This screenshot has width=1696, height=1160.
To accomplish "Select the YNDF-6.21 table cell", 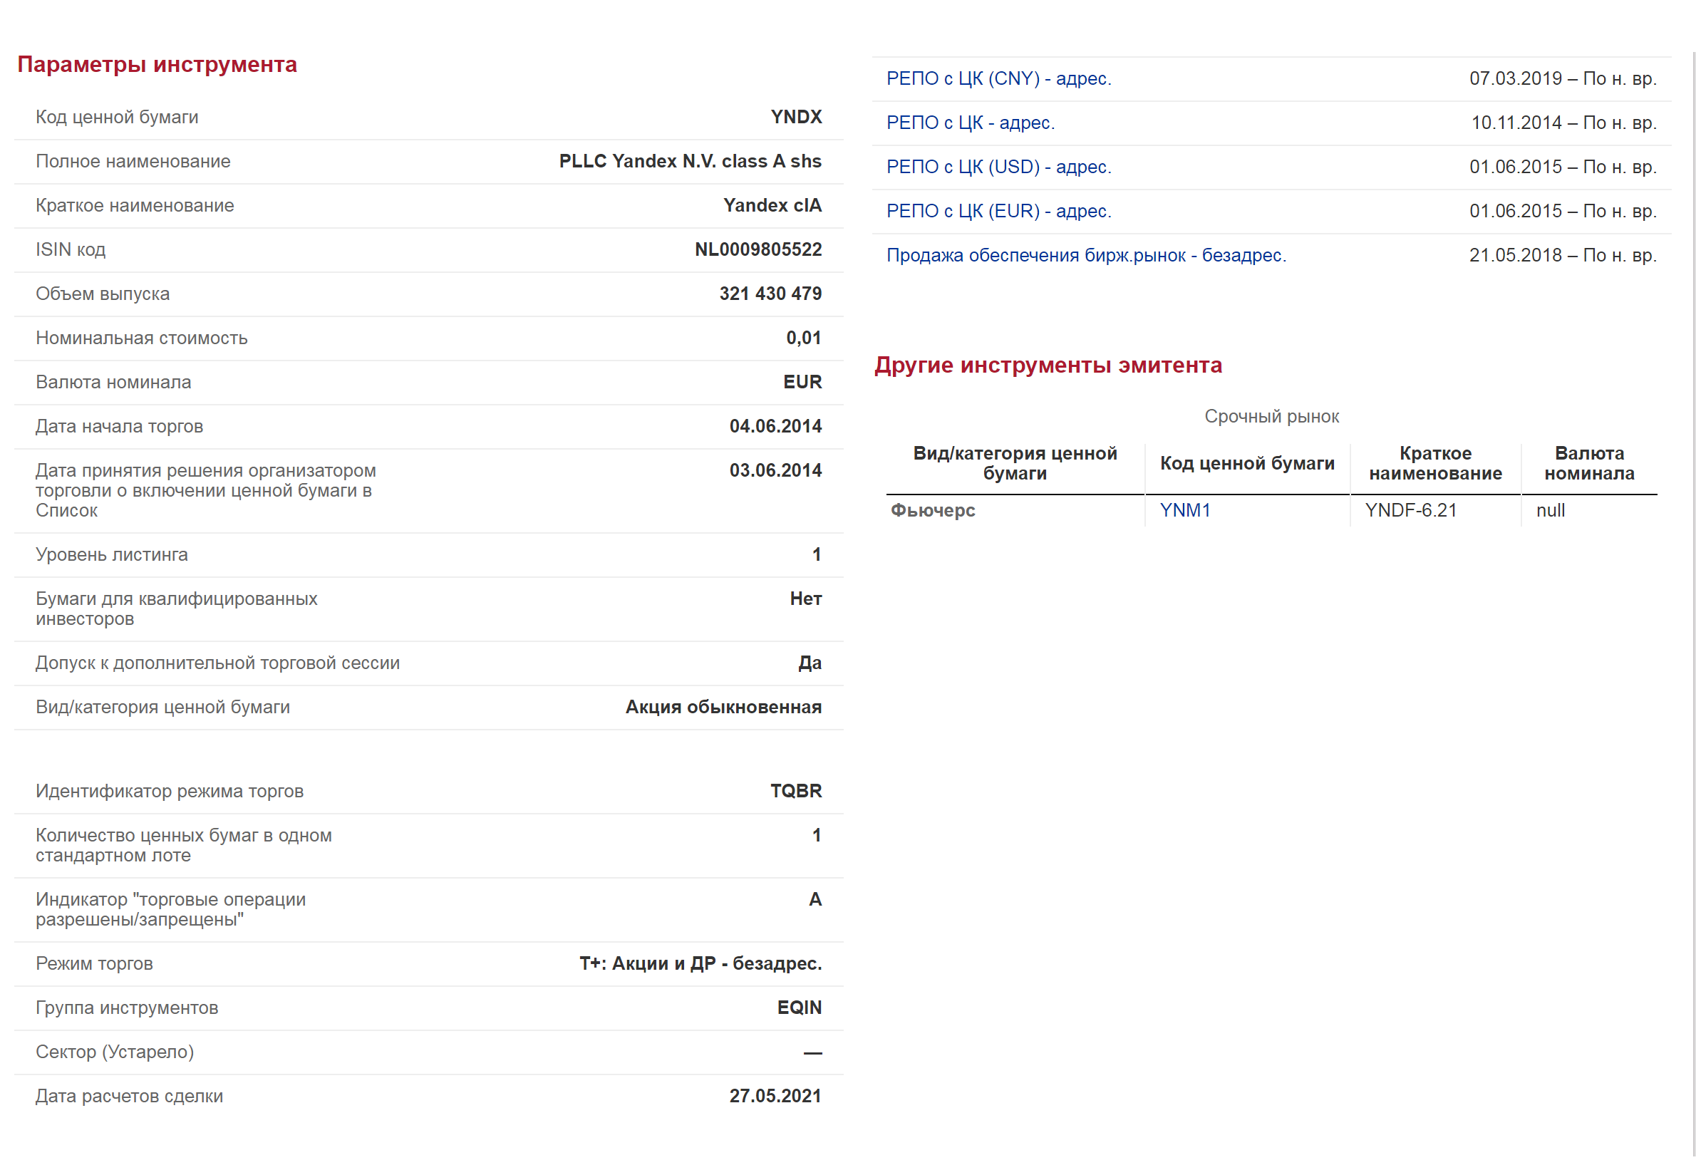I will pos(1411,510).
